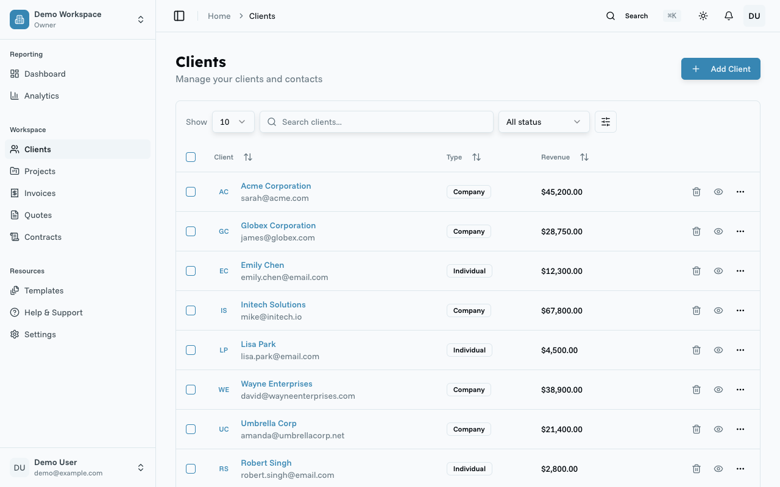View Acme Corporation with eye icon
Image resolution: width=780 pixels, height=487 pixels.
tap(718, 192)
